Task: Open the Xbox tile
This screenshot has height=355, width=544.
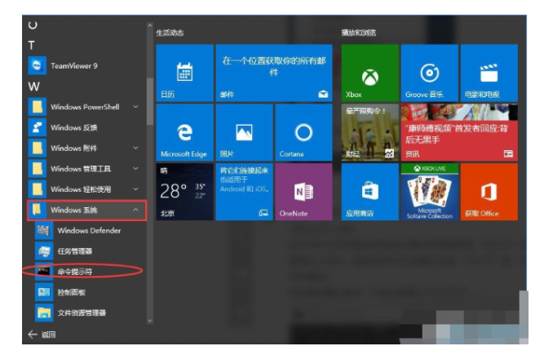Action: [370, 72]
